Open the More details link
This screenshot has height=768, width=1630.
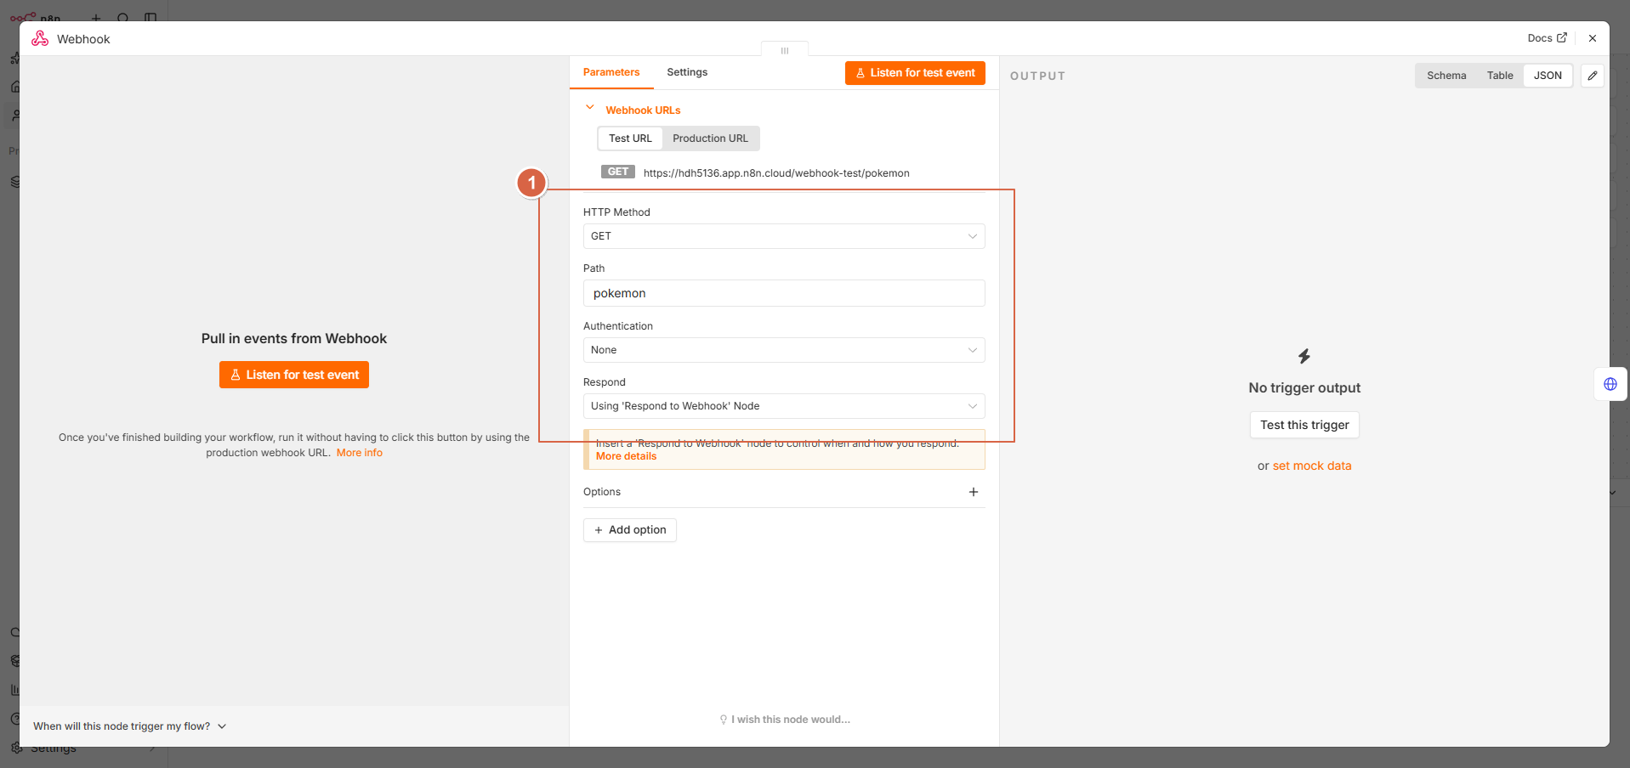click(x=627, y=456)
